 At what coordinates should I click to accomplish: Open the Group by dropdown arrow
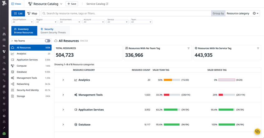[257, 13]
